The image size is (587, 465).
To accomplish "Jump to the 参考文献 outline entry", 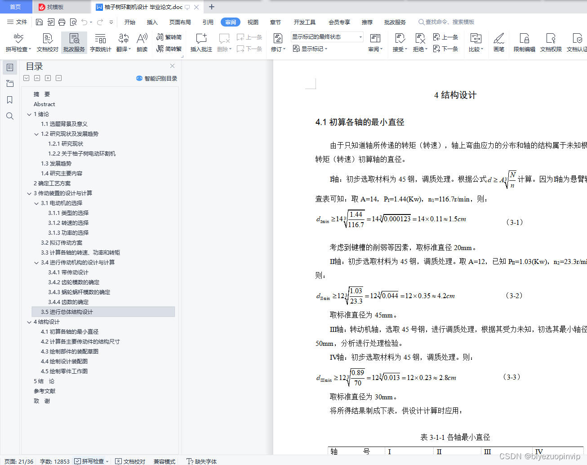I will (x=45, y=391).
